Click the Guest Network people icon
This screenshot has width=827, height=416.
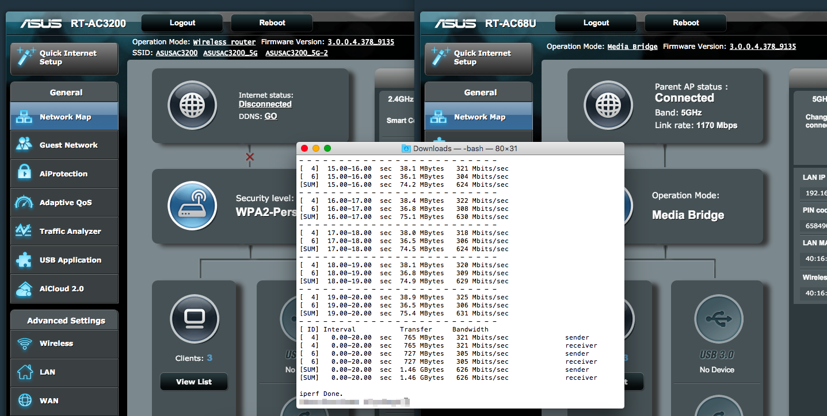click(24, 144)
